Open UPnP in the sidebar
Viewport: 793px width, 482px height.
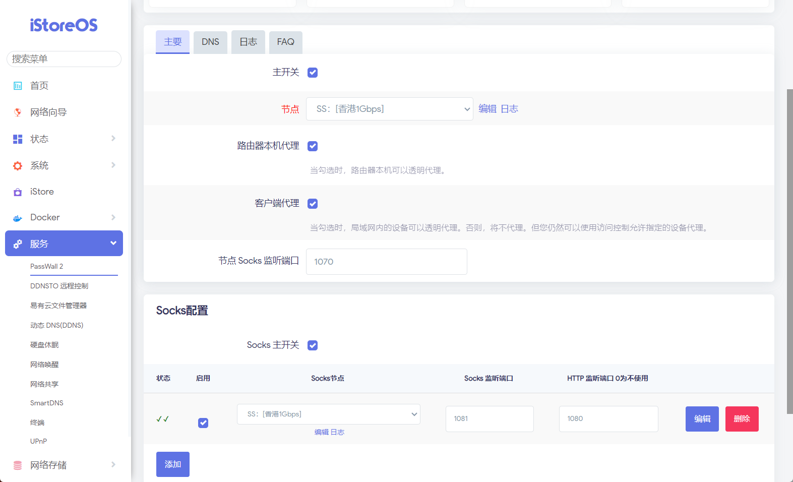coord(39,441)
